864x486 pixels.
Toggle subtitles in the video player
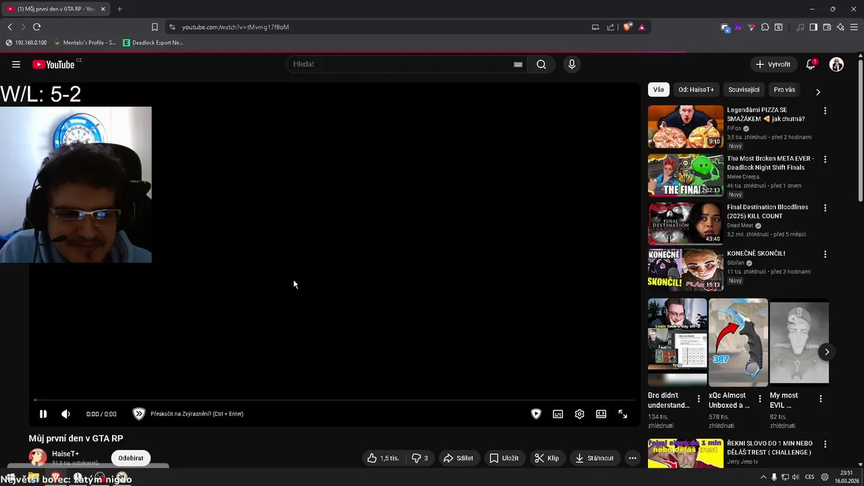[x=558, y=414]
